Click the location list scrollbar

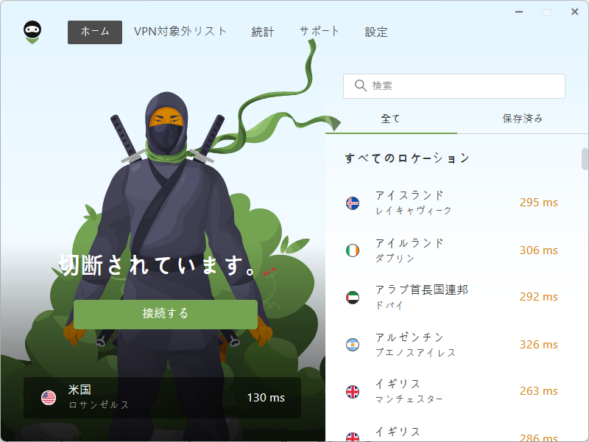(x=585, y=158)
